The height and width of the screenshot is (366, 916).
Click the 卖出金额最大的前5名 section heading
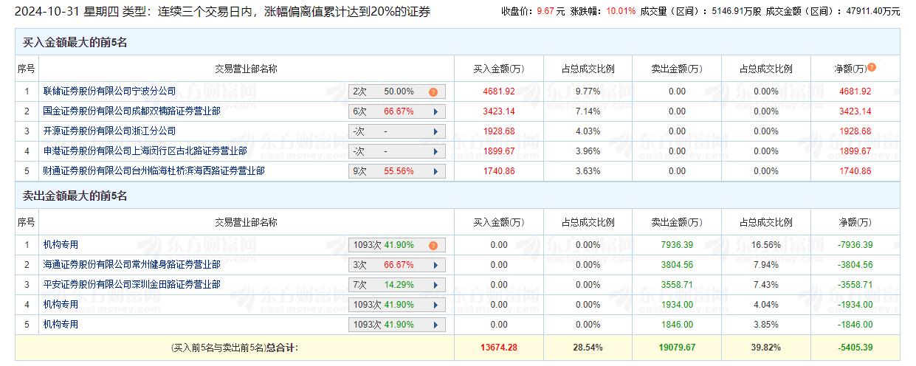point(75,196)
